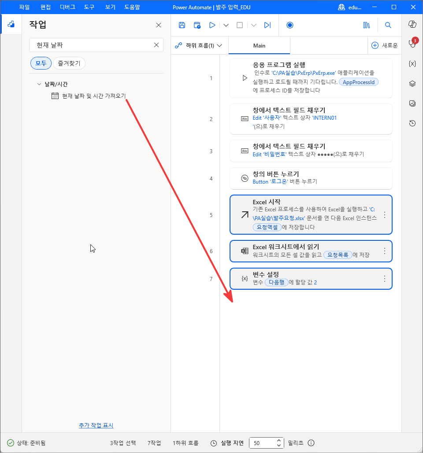
Task: Click the 다음행 variable pill
Action: pos(276,282)
